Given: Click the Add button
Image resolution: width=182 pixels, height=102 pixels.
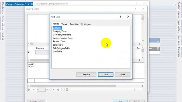Looking at the screenshot, I should click(x=106, y=75).
